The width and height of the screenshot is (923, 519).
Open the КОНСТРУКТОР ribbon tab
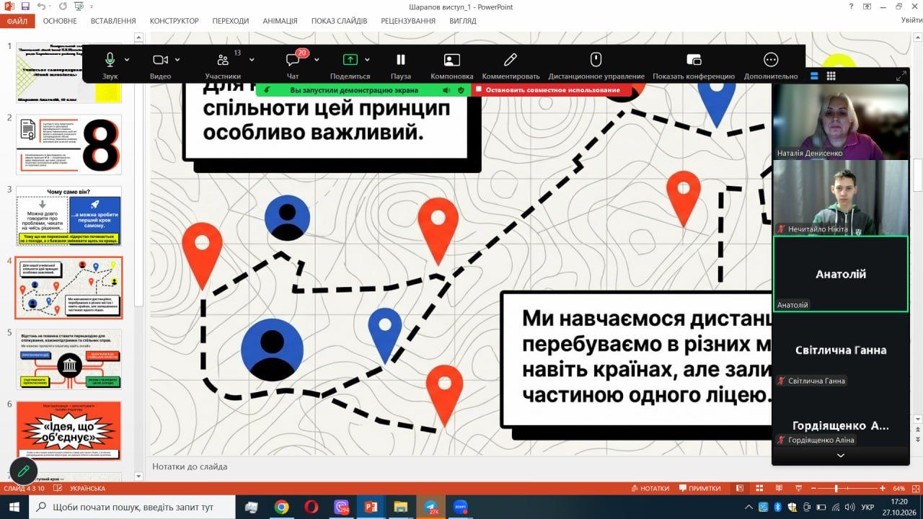pos(175,21)
